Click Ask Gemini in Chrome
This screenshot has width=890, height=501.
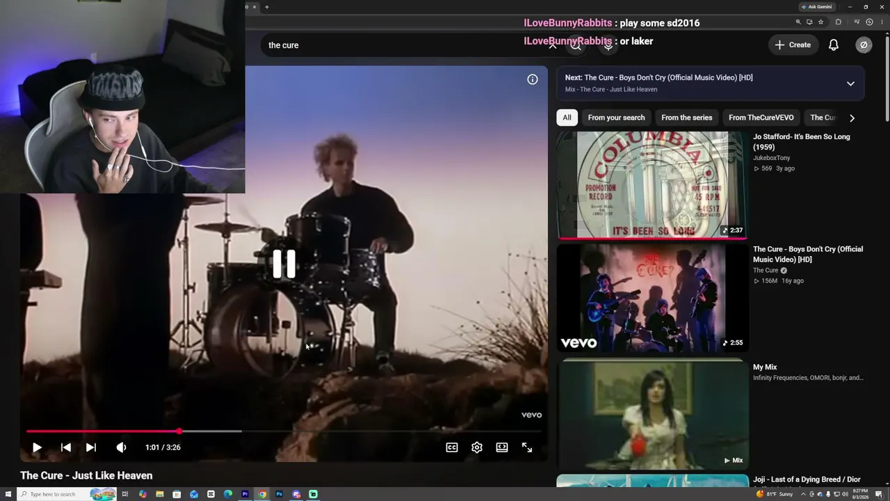[816, 7]
